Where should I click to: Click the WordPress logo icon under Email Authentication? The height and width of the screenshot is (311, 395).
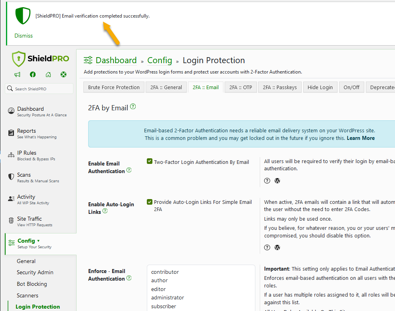[x=277, y=181]
